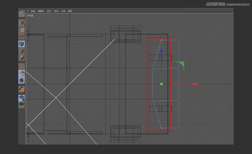Toggle Enable Snap with the S icon

(x=22, y=81)
